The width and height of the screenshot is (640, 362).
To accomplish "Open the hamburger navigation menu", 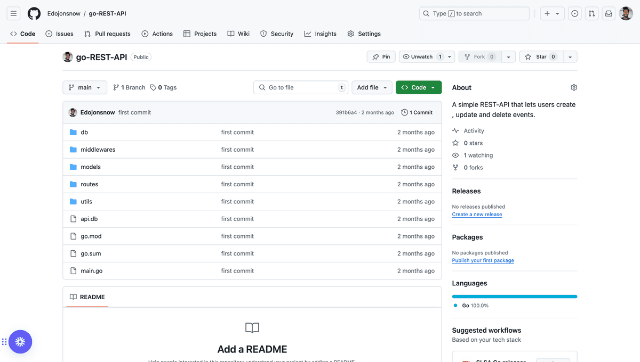I will click(x=14, y=14).
